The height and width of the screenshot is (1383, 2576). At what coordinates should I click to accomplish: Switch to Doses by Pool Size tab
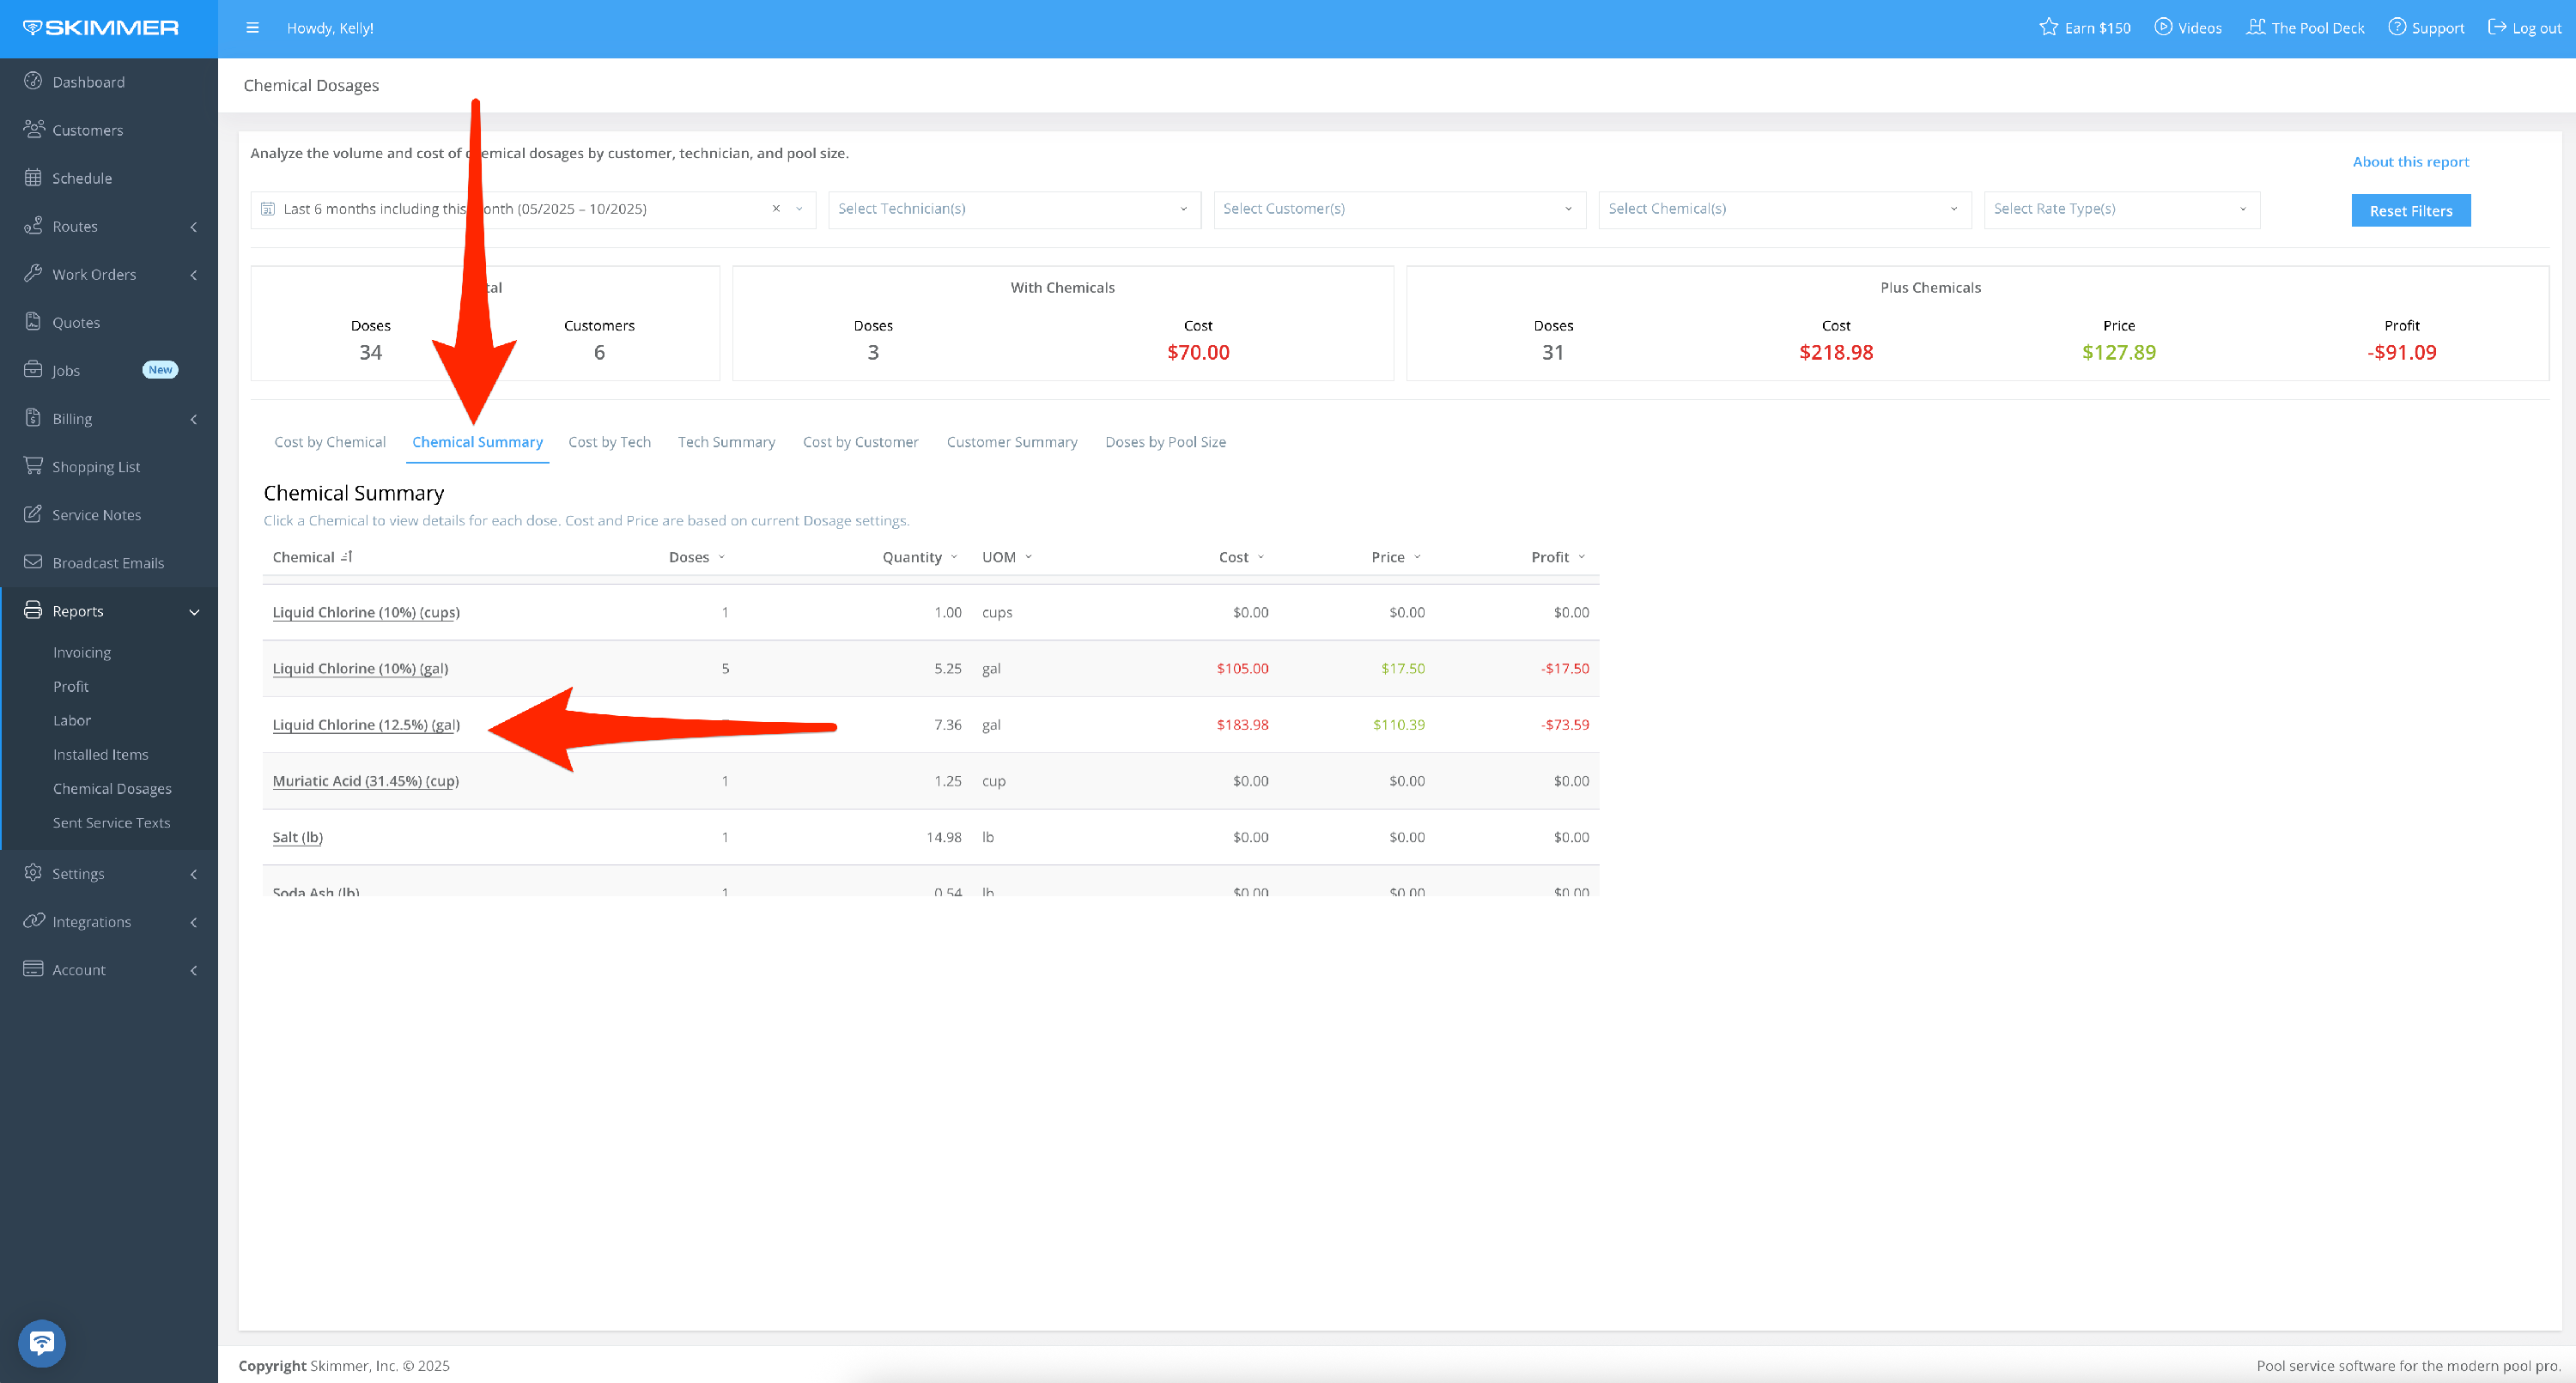[x=1165, y=442]
